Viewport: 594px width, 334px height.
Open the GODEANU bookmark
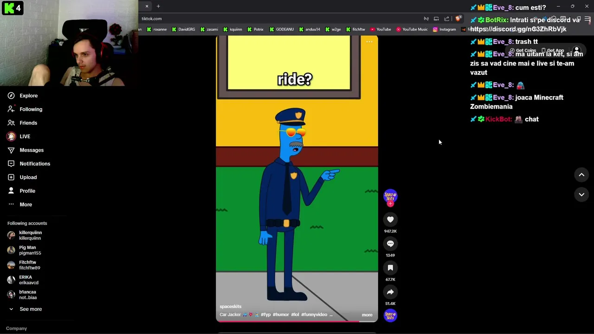[x=281, y=29]
